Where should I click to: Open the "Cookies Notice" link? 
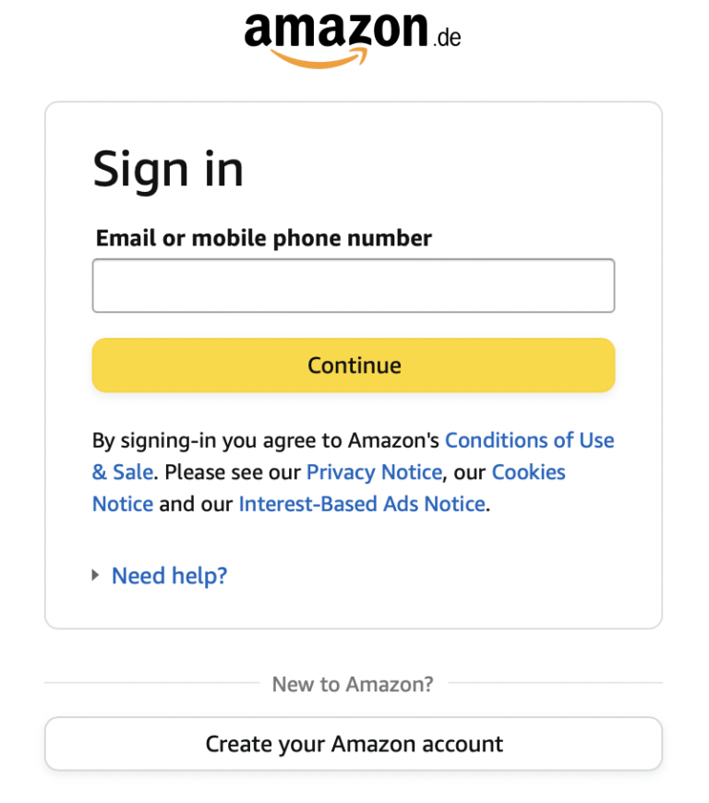tap(528, 472)
